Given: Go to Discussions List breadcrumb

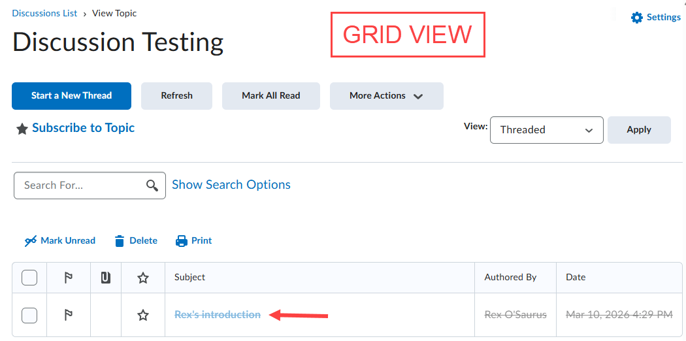Looking at the screenshot, I should coord(44,13).
